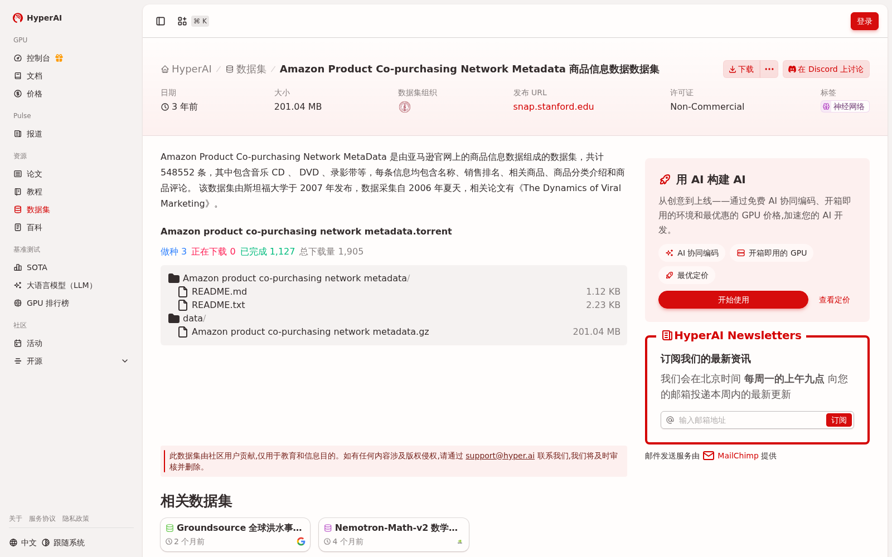Click the 正在下载 0 stat
Screen dimensions: 892x557
pos(214,252)
